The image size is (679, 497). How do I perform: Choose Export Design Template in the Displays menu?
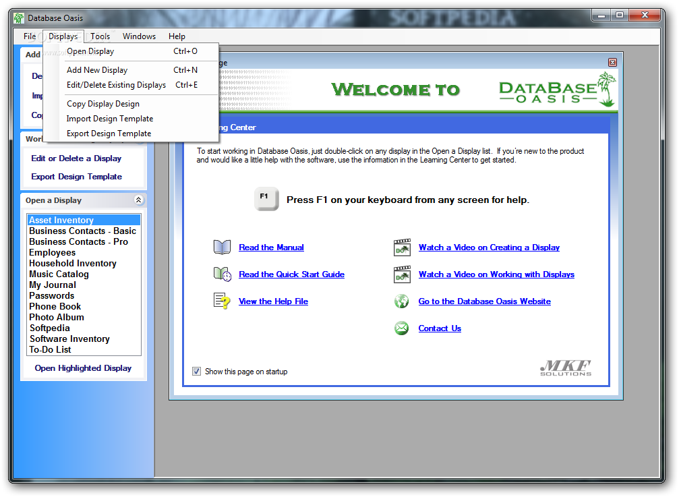[x=131, y=134]
